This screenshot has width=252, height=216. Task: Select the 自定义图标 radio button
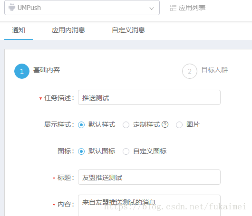pyautogui.click(x=126, y=151)
